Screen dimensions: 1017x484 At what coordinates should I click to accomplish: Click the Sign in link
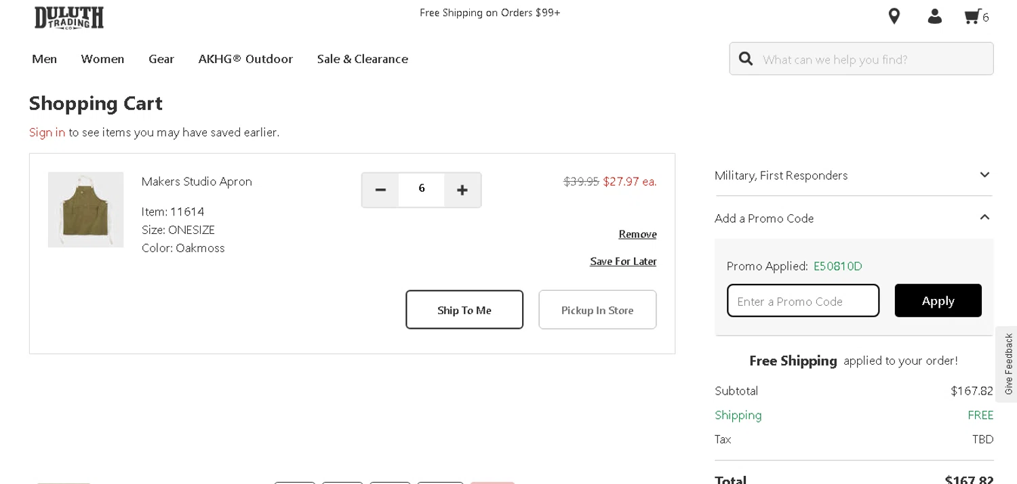pos(47,132)
